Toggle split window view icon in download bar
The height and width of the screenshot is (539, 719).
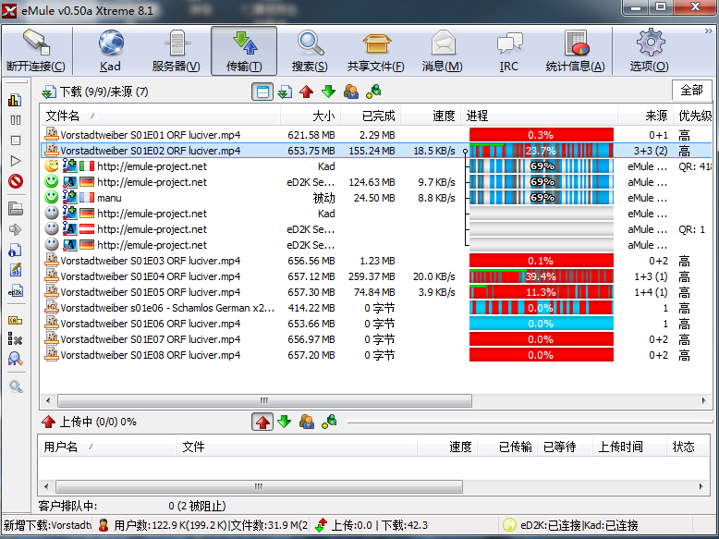pos(262,92)
